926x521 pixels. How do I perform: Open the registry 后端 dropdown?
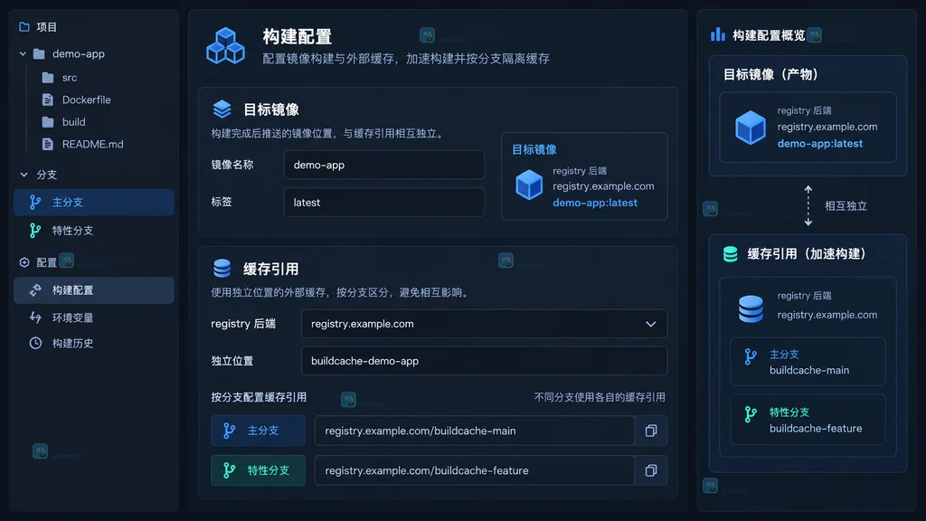485,324
